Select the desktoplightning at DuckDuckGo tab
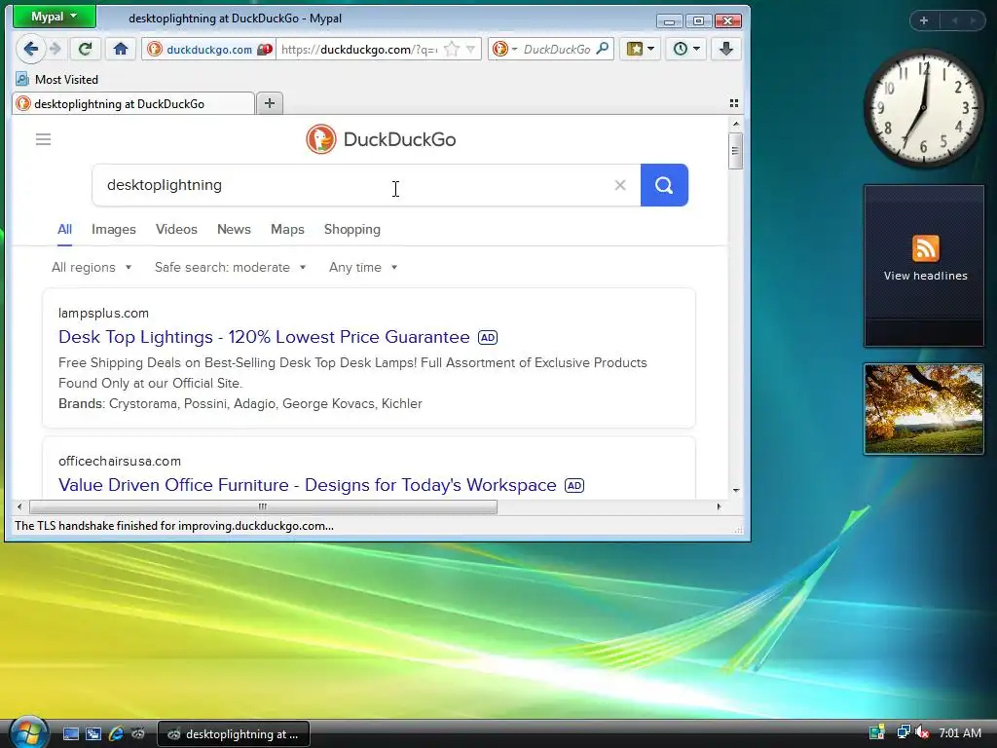Screen dimensions: 997x748 tap(132, 103)
